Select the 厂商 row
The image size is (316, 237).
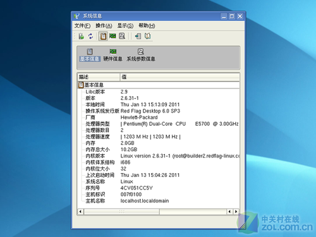[159, 118]
